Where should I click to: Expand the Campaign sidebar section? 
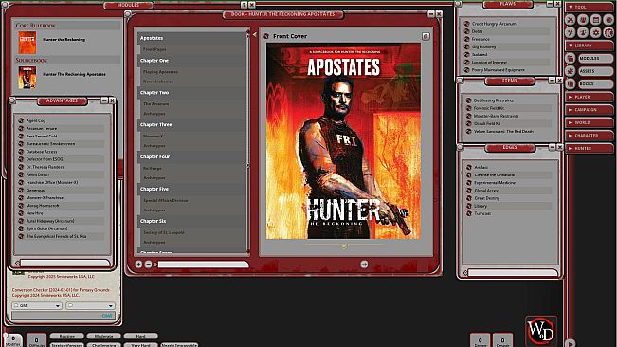click(589, 110)
